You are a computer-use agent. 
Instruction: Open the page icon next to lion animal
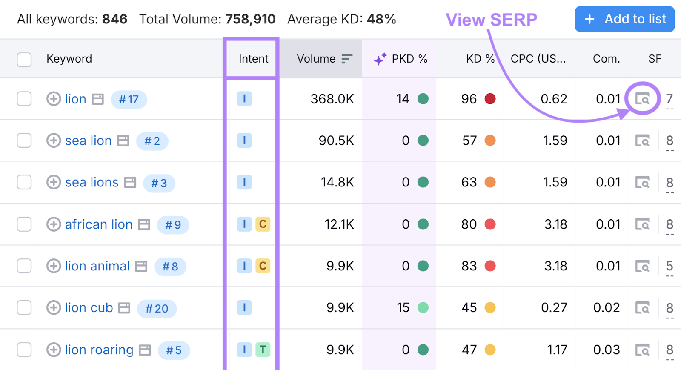coord(141,267)
